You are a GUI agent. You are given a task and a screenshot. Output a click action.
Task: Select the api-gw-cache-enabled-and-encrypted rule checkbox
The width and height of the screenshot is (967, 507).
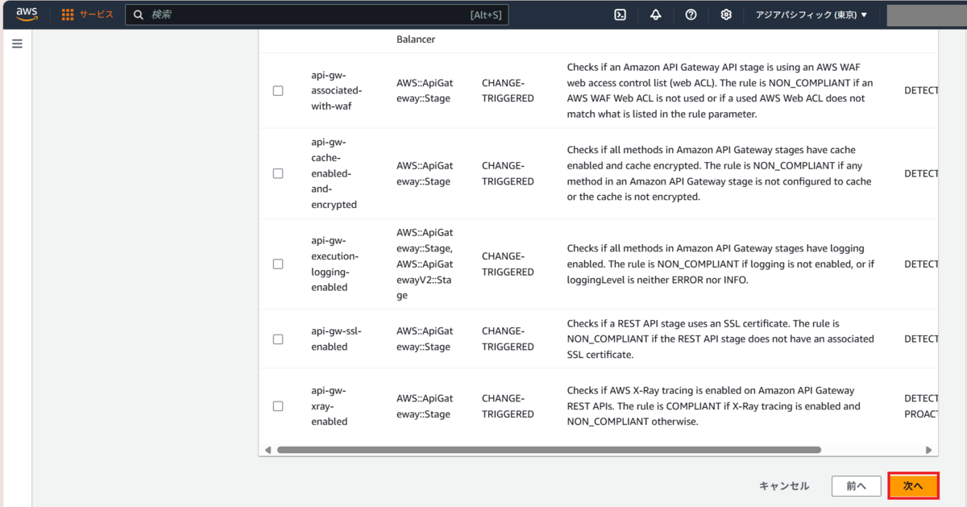(x=278, y=173)
